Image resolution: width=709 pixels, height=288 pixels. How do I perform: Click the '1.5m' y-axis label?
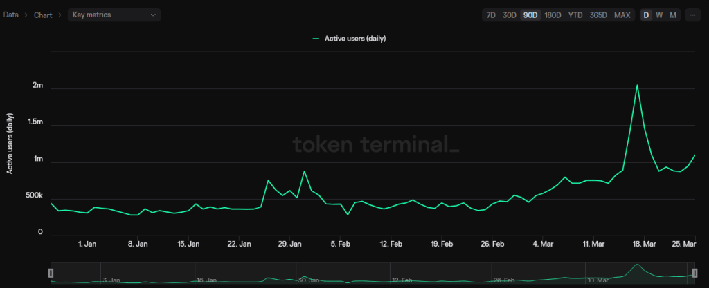35,122
